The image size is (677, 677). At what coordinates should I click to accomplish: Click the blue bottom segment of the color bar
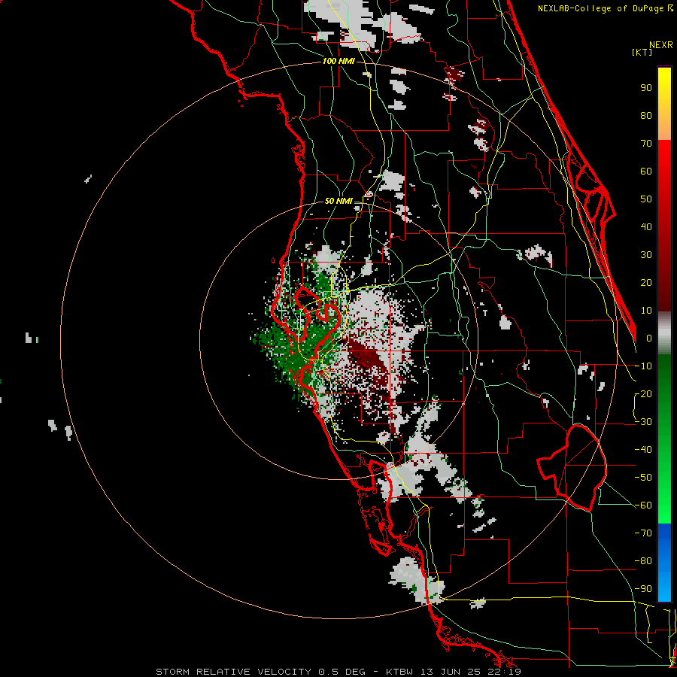pyautogui.click(x=664, y=562)
